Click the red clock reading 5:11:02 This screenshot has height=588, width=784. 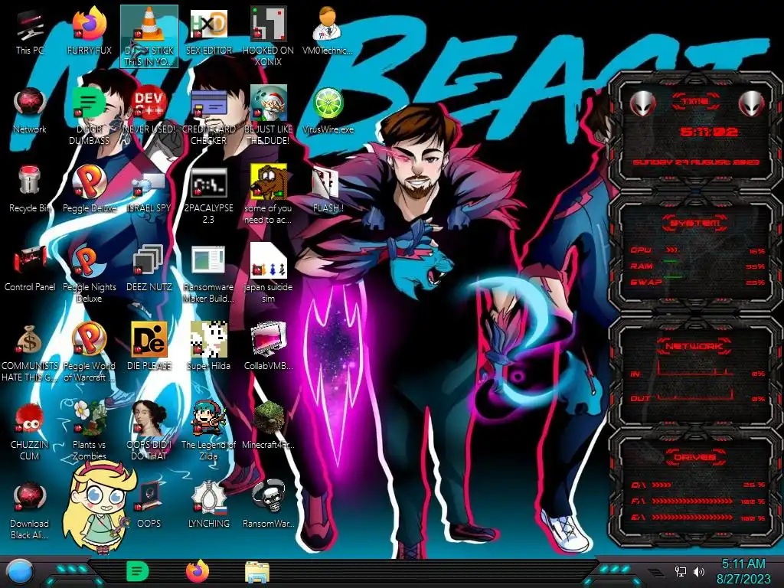point(708,132)
